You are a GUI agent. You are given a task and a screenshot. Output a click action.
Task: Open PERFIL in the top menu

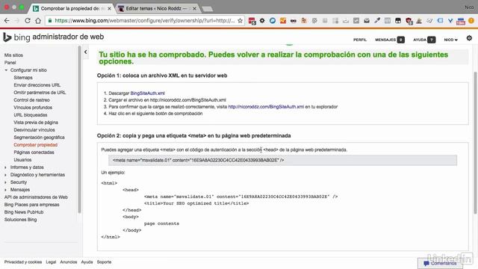pos(360,40)
